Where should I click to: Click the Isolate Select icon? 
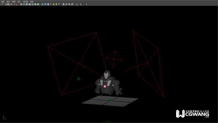click(77, 4)
